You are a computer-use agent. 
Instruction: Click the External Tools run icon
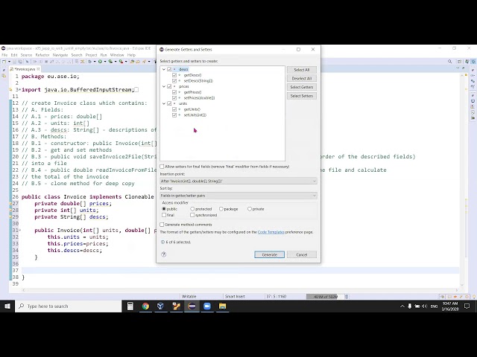[x=121, y=62]
